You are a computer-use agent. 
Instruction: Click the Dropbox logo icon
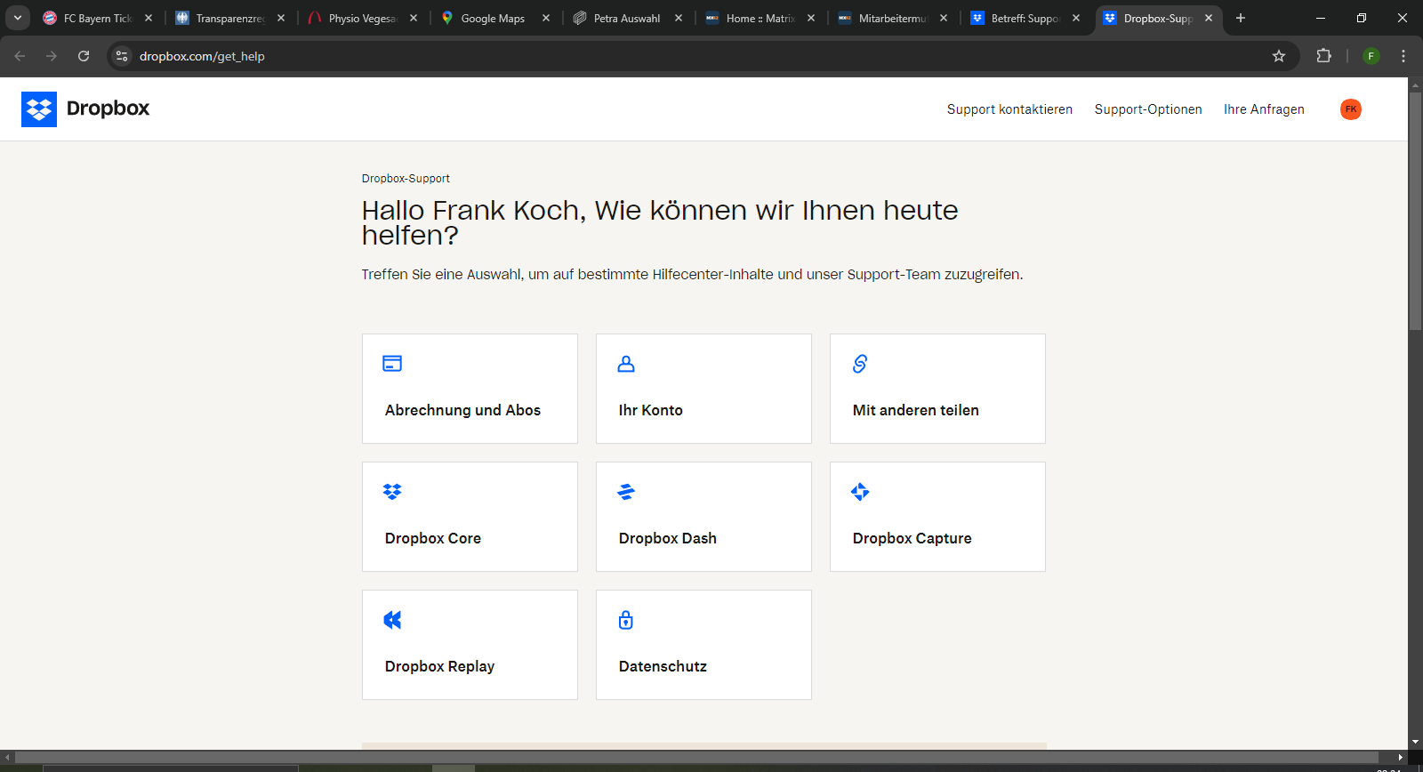(39, 109)
